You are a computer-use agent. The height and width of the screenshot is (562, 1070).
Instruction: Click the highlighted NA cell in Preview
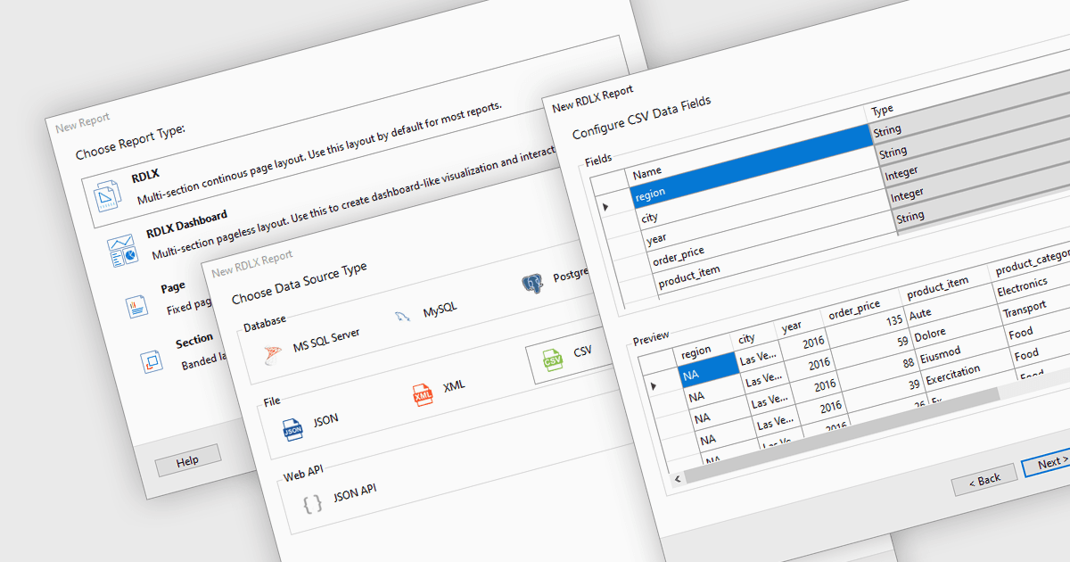pyautogui.click(x=708, y=372)
